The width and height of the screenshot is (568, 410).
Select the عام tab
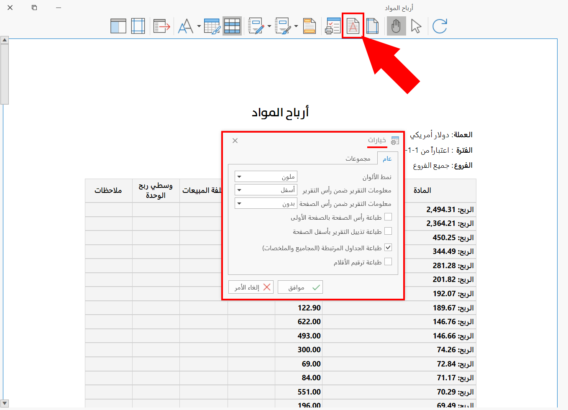(387, 159)
